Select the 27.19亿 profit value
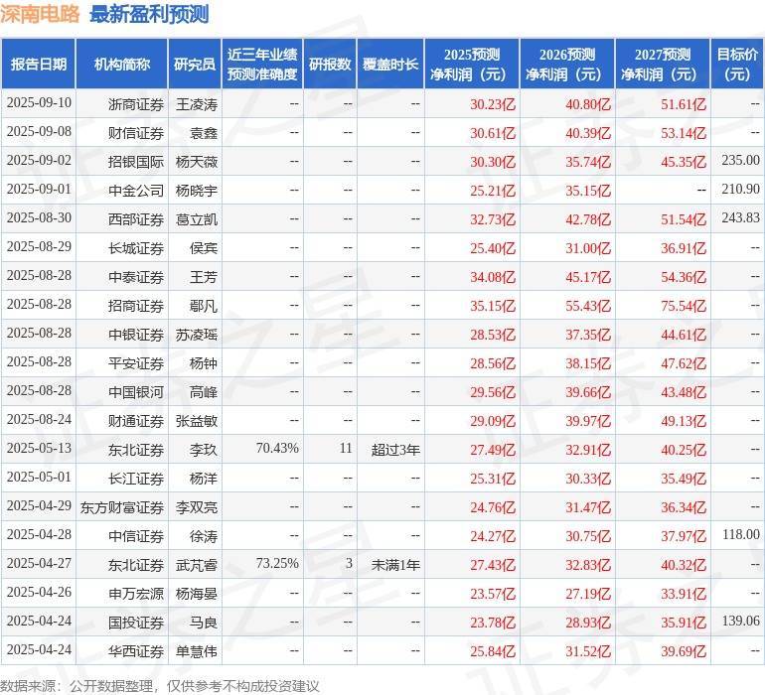Screen dimensions: 765x695 click(x=588, y=594)
